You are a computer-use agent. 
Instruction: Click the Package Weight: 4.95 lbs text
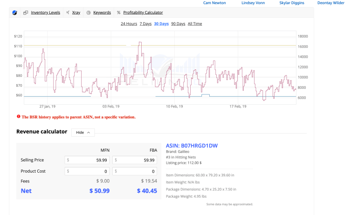point(186,196)
